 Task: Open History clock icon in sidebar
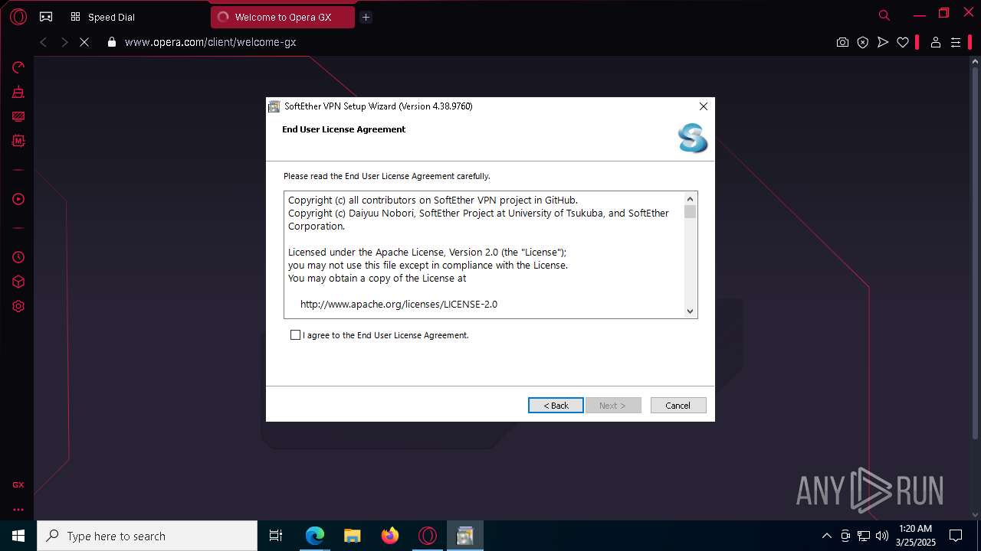click(x=18, y=257)
